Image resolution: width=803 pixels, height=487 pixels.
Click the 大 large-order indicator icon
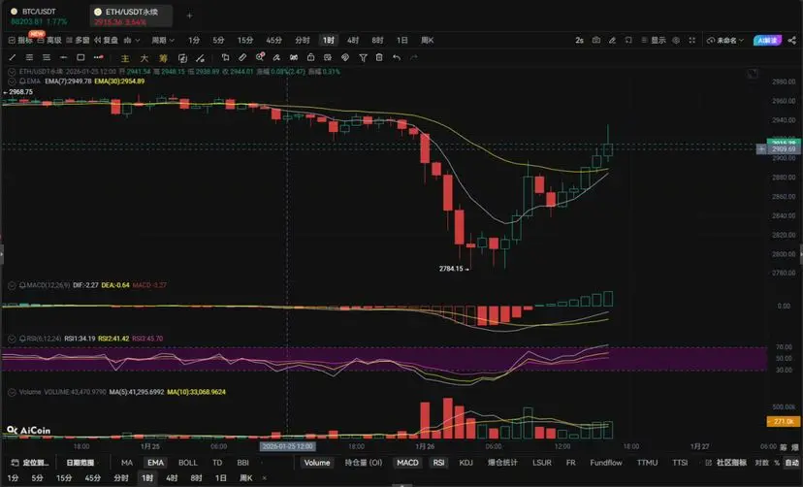(x=145, y=58)
